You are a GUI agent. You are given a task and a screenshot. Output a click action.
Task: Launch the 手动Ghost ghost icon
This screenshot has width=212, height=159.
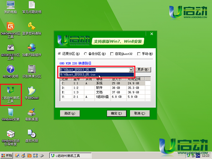(x=32, y=93)
